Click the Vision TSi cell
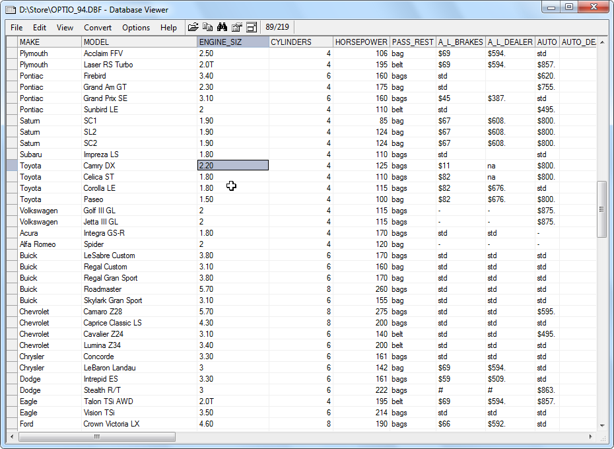Viewport: 614px width, 449px height. [x=139, y=413]
